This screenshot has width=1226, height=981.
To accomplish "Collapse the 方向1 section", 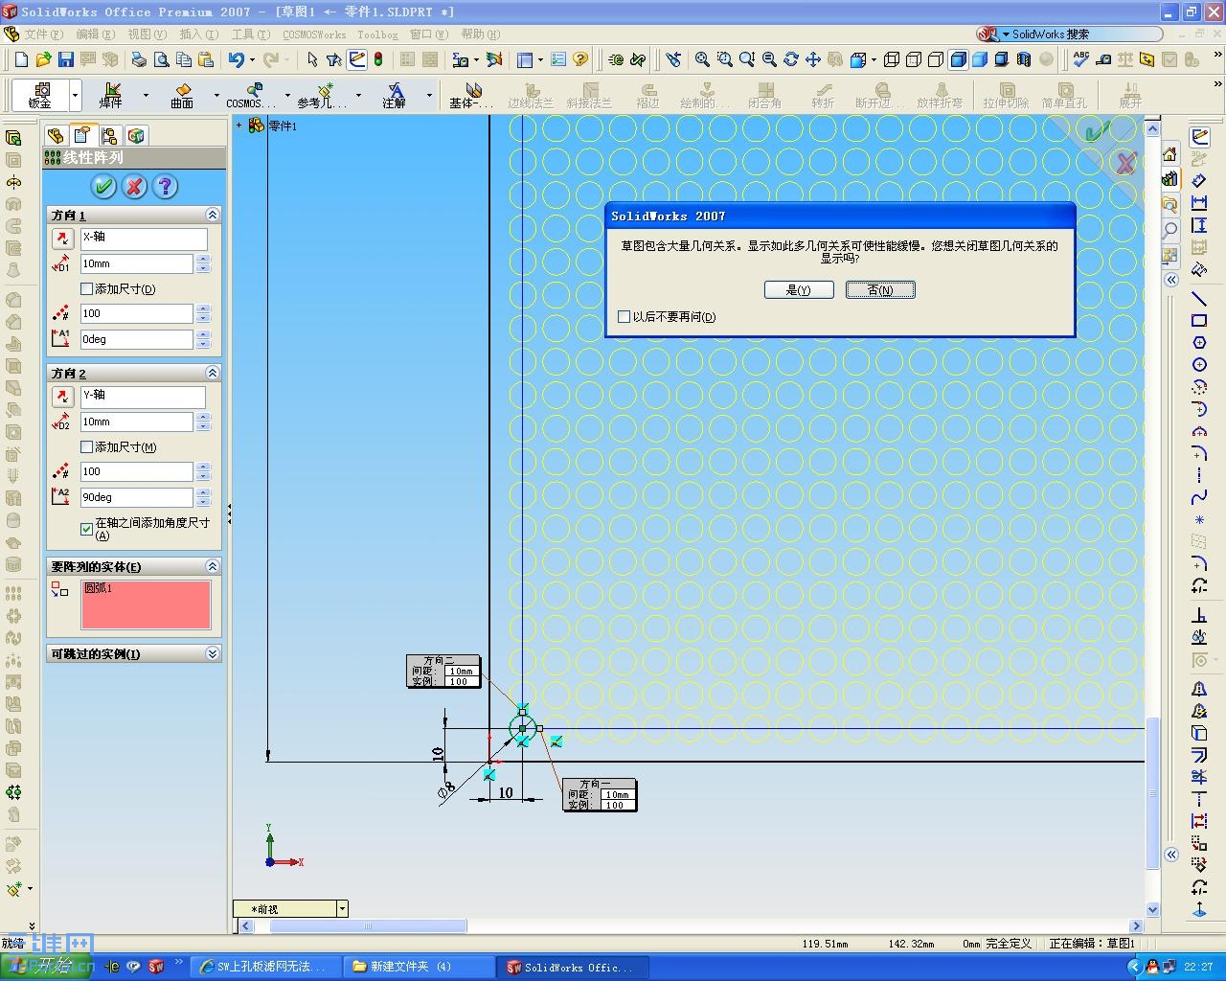I will (213, 215).
